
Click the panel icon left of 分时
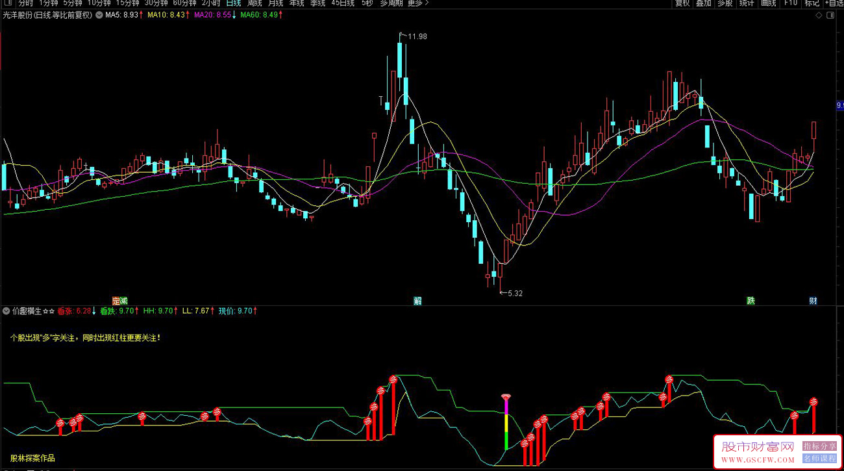(6, 3)
